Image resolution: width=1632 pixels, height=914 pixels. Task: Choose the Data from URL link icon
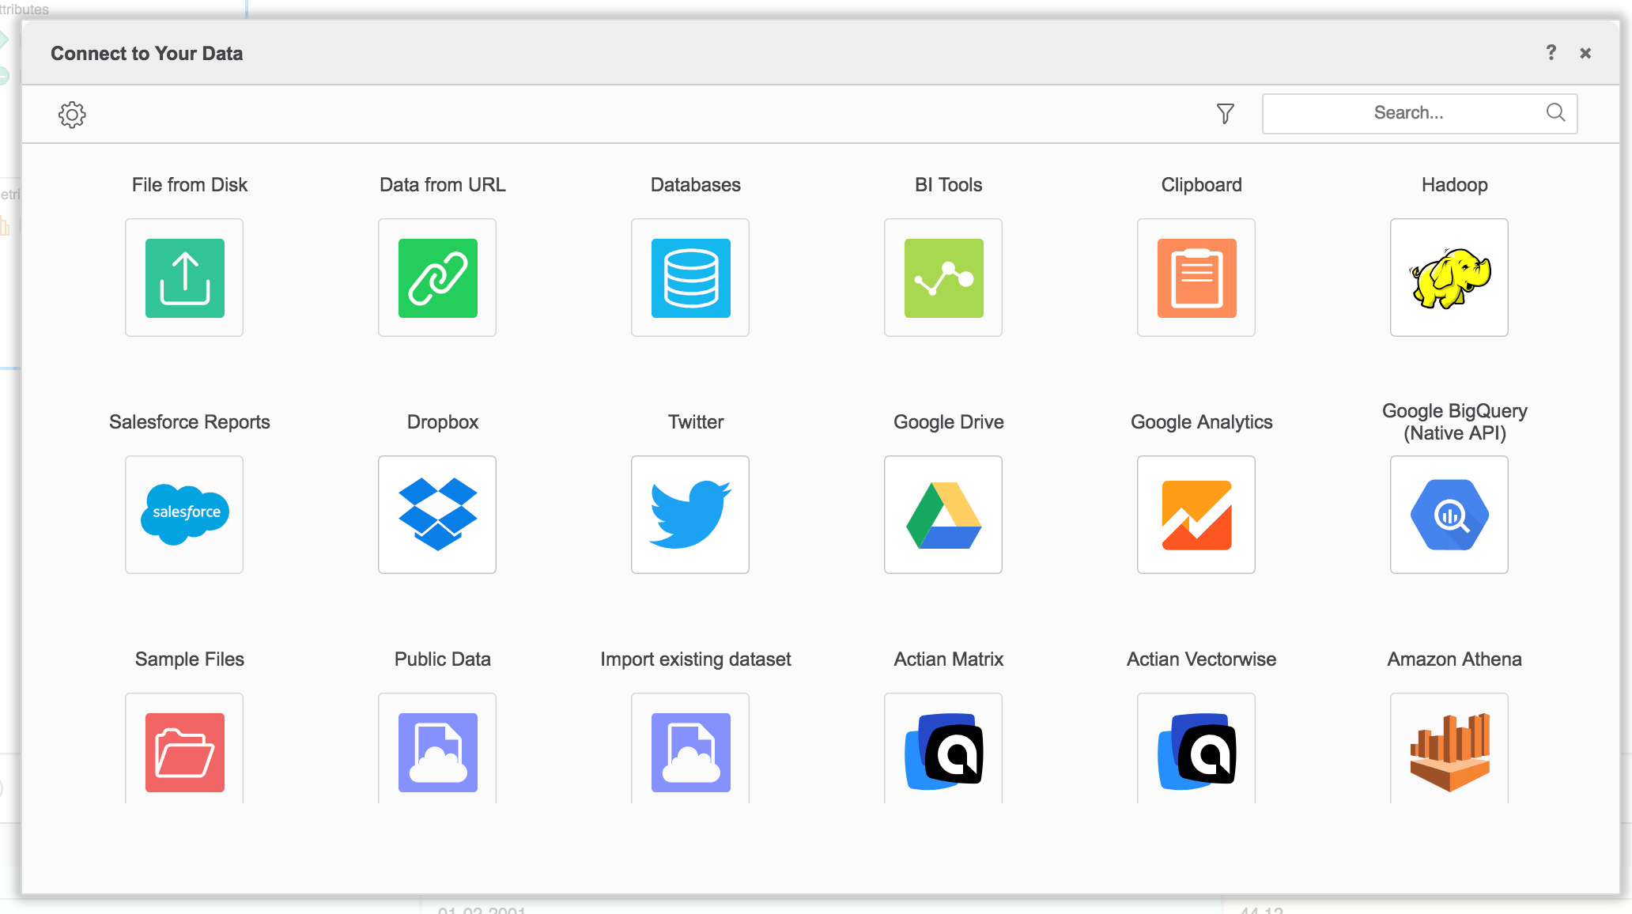(437, 278)
